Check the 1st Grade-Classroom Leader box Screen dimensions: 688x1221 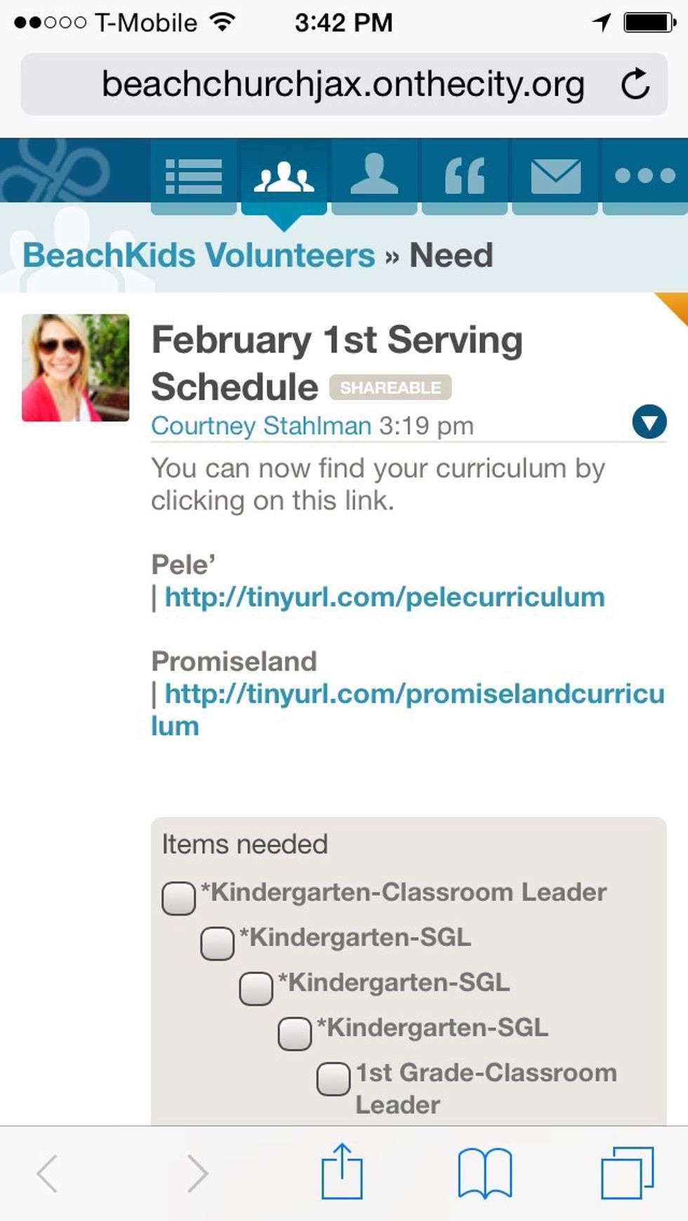[x=333, y=1079]
